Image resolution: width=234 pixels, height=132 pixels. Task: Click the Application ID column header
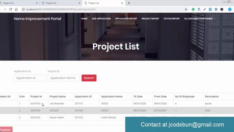pyautogui.click(x=83, y=96)
